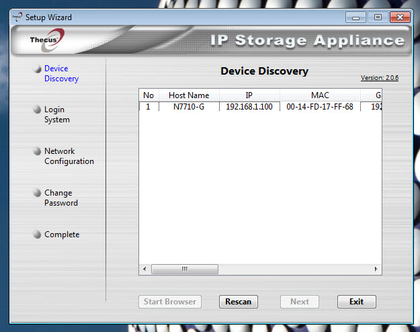The width and height of the screenshot is (420, 332).
Task: Click the horizontal scrollbar right arrow
Action: tap(376, 269)
